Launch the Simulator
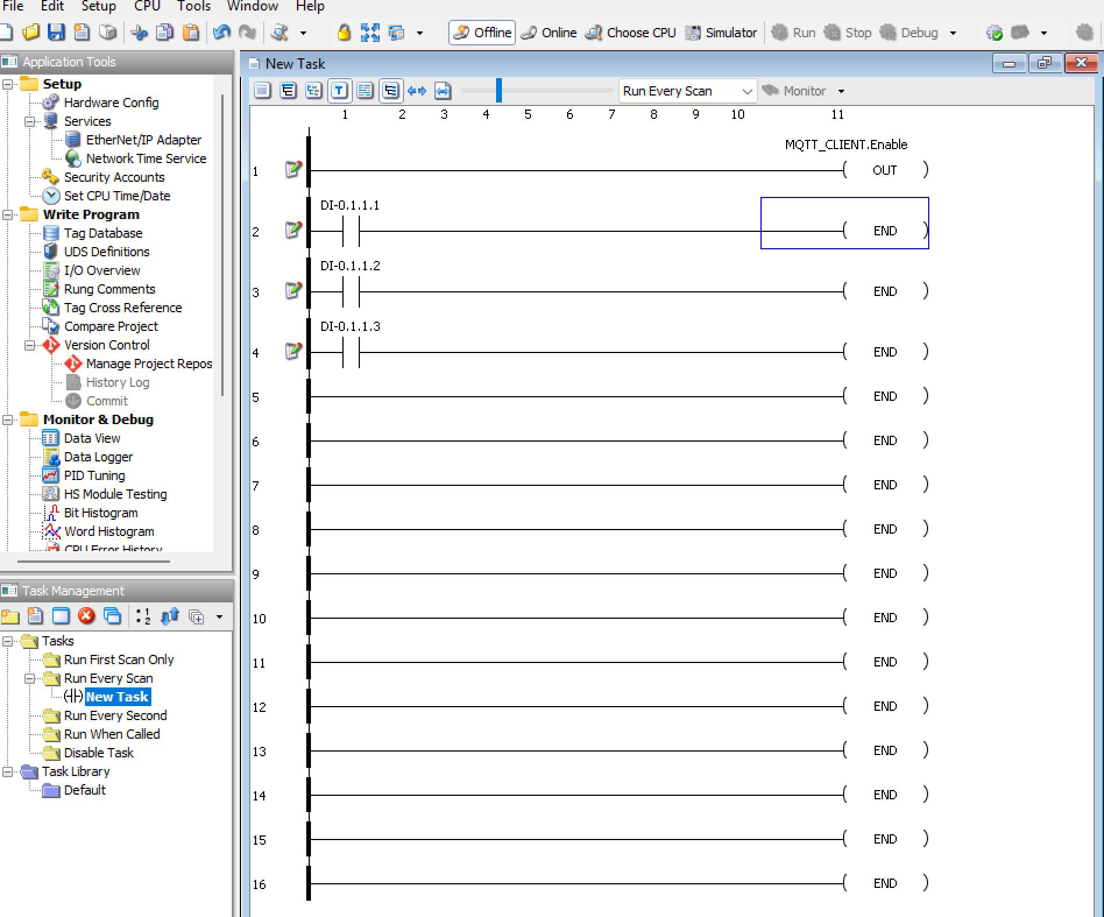The width and height of the screenshot is (1104, 917). click(721, 33)
